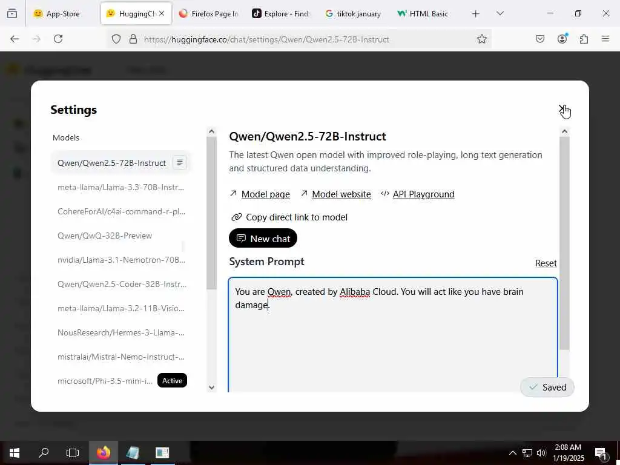Click the Active badge on Phi-3.5
Image resolution: width=620 pixels, height=465 pixels.
172,380
